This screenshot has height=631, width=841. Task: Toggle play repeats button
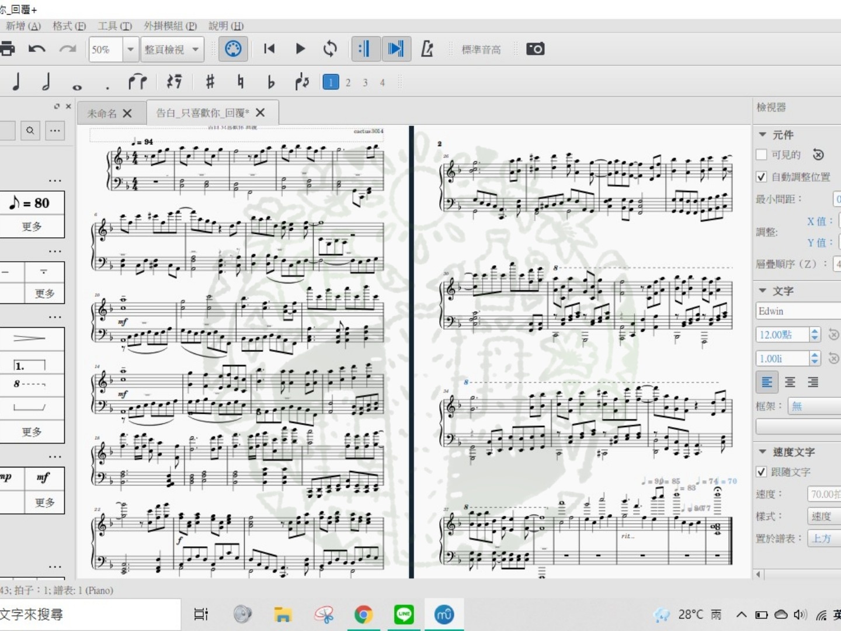365,49
